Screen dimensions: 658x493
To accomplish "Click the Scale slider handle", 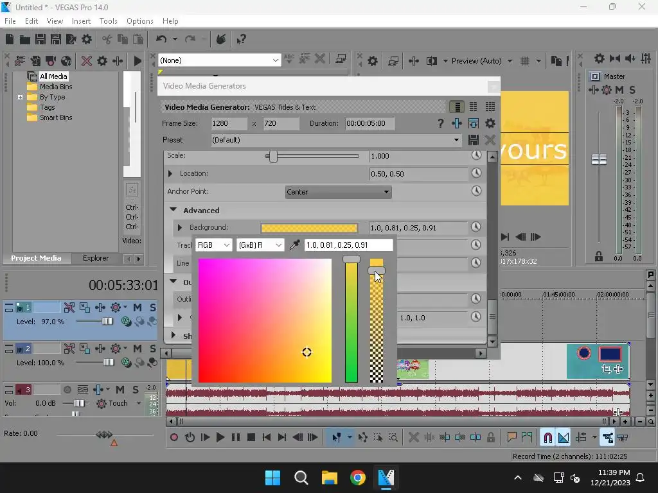I will click(273, 157).
